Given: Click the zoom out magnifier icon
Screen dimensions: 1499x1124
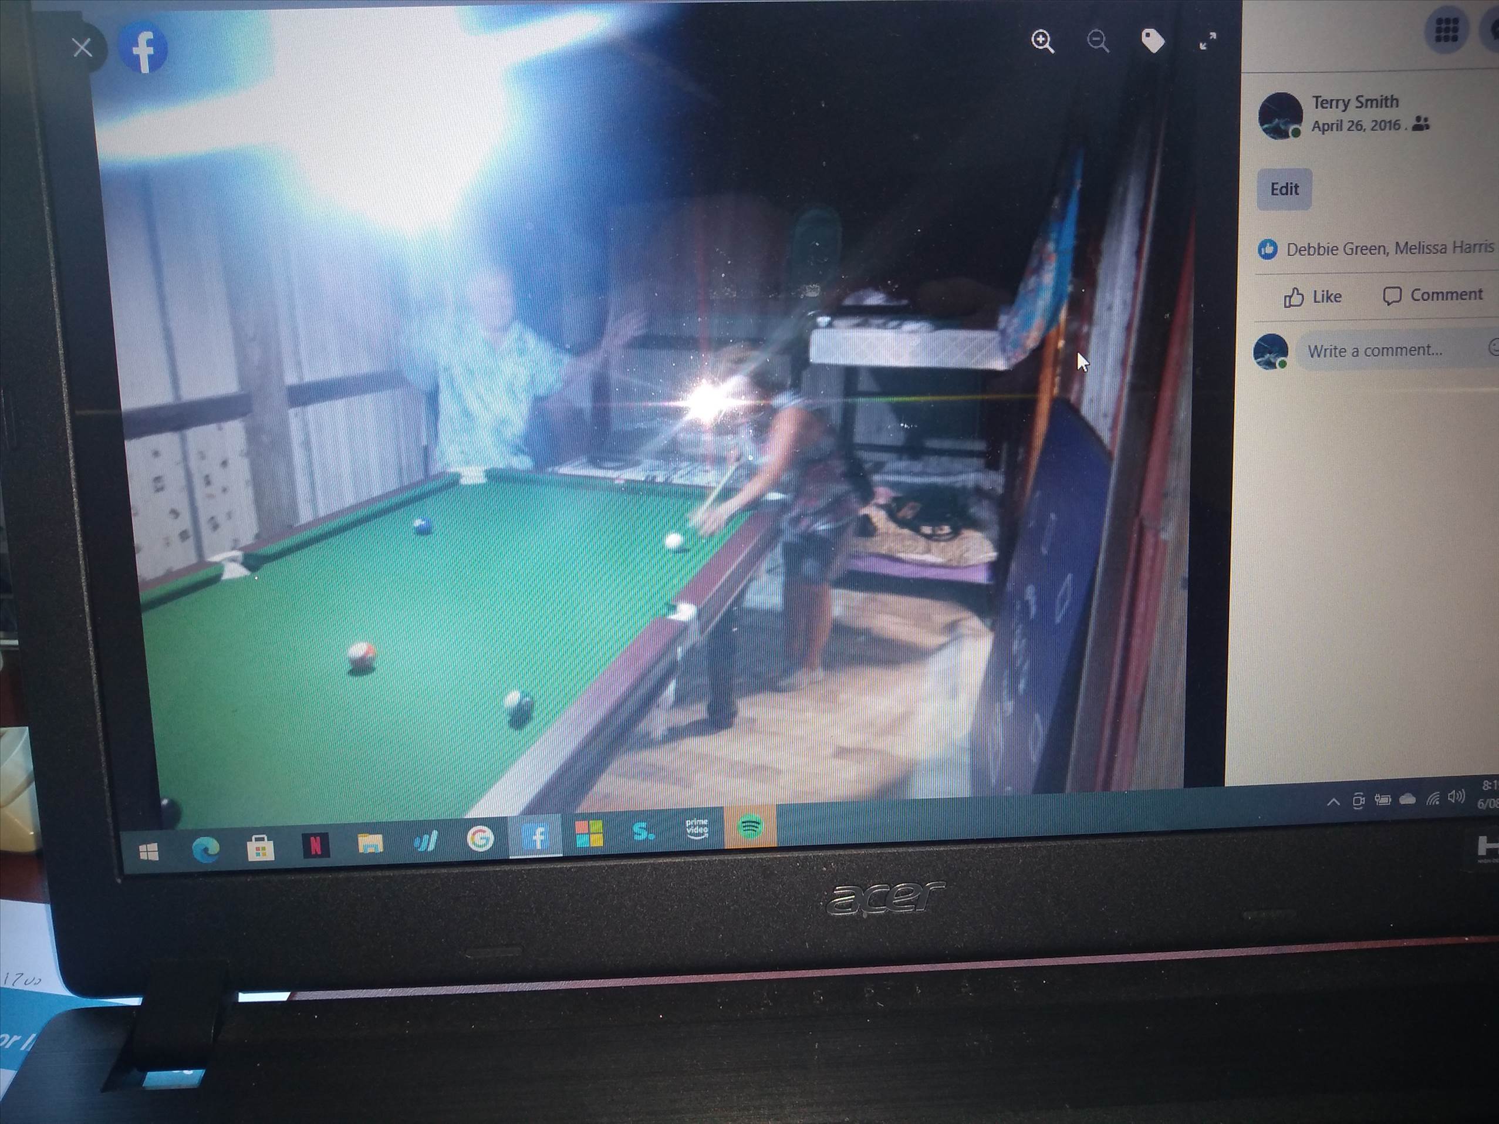Looking at the screenshot, I should pyautogui.click(x=1098, y=41).
